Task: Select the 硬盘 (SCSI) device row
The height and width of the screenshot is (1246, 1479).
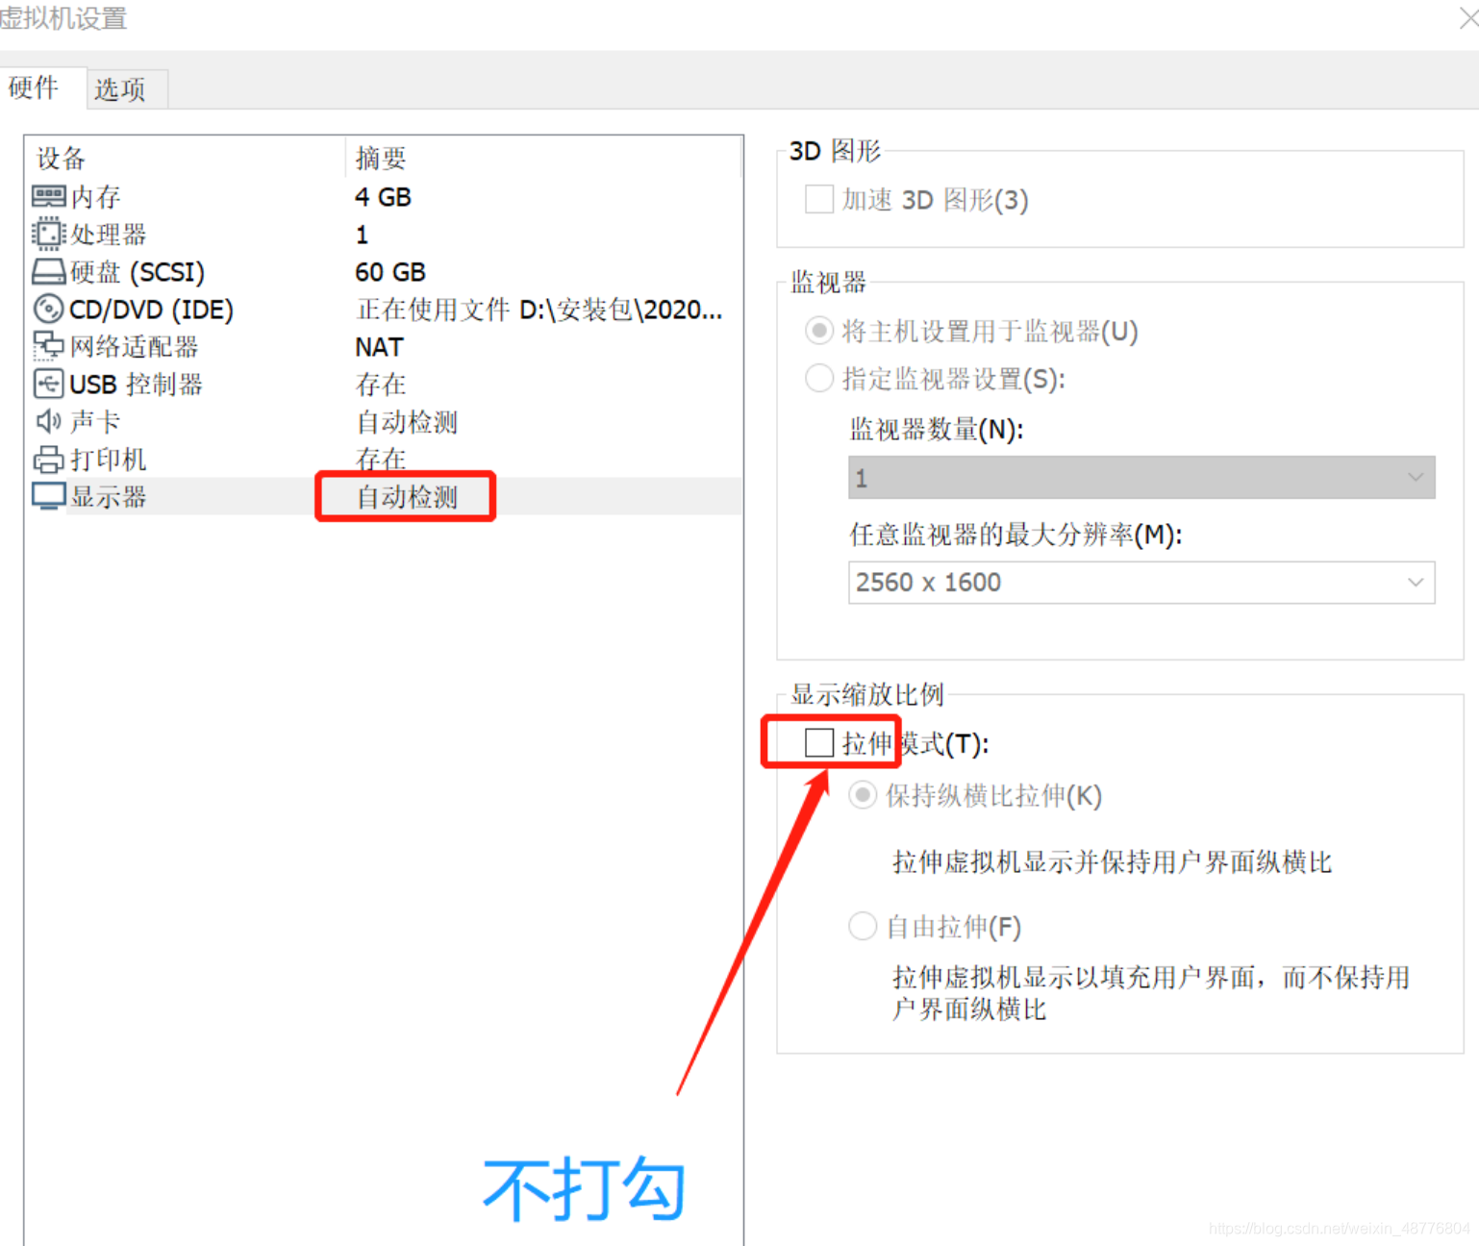Action: [x=385, y=272]
